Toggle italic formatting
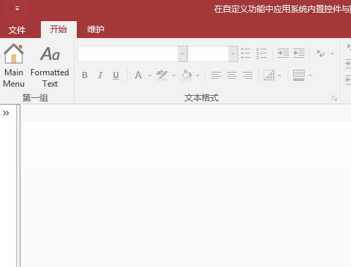351x267 pixels. pos(100,75)
